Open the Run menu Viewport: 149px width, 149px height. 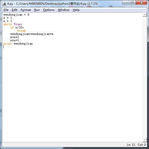[x=37, y=10]
